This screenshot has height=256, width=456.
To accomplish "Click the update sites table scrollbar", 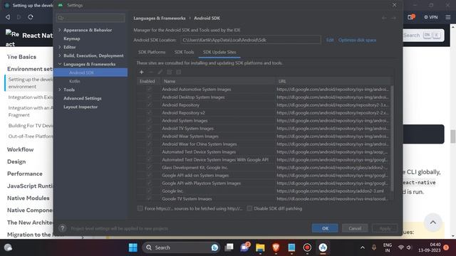I will [x=392, y=138].
